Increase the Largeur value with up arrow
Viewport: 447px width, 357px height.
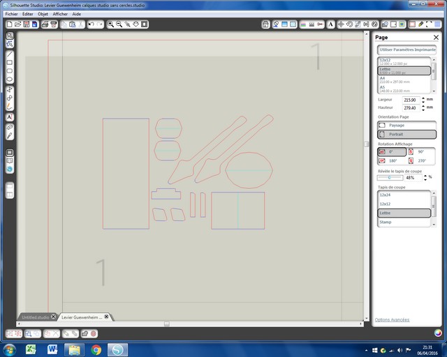[422, 98]
